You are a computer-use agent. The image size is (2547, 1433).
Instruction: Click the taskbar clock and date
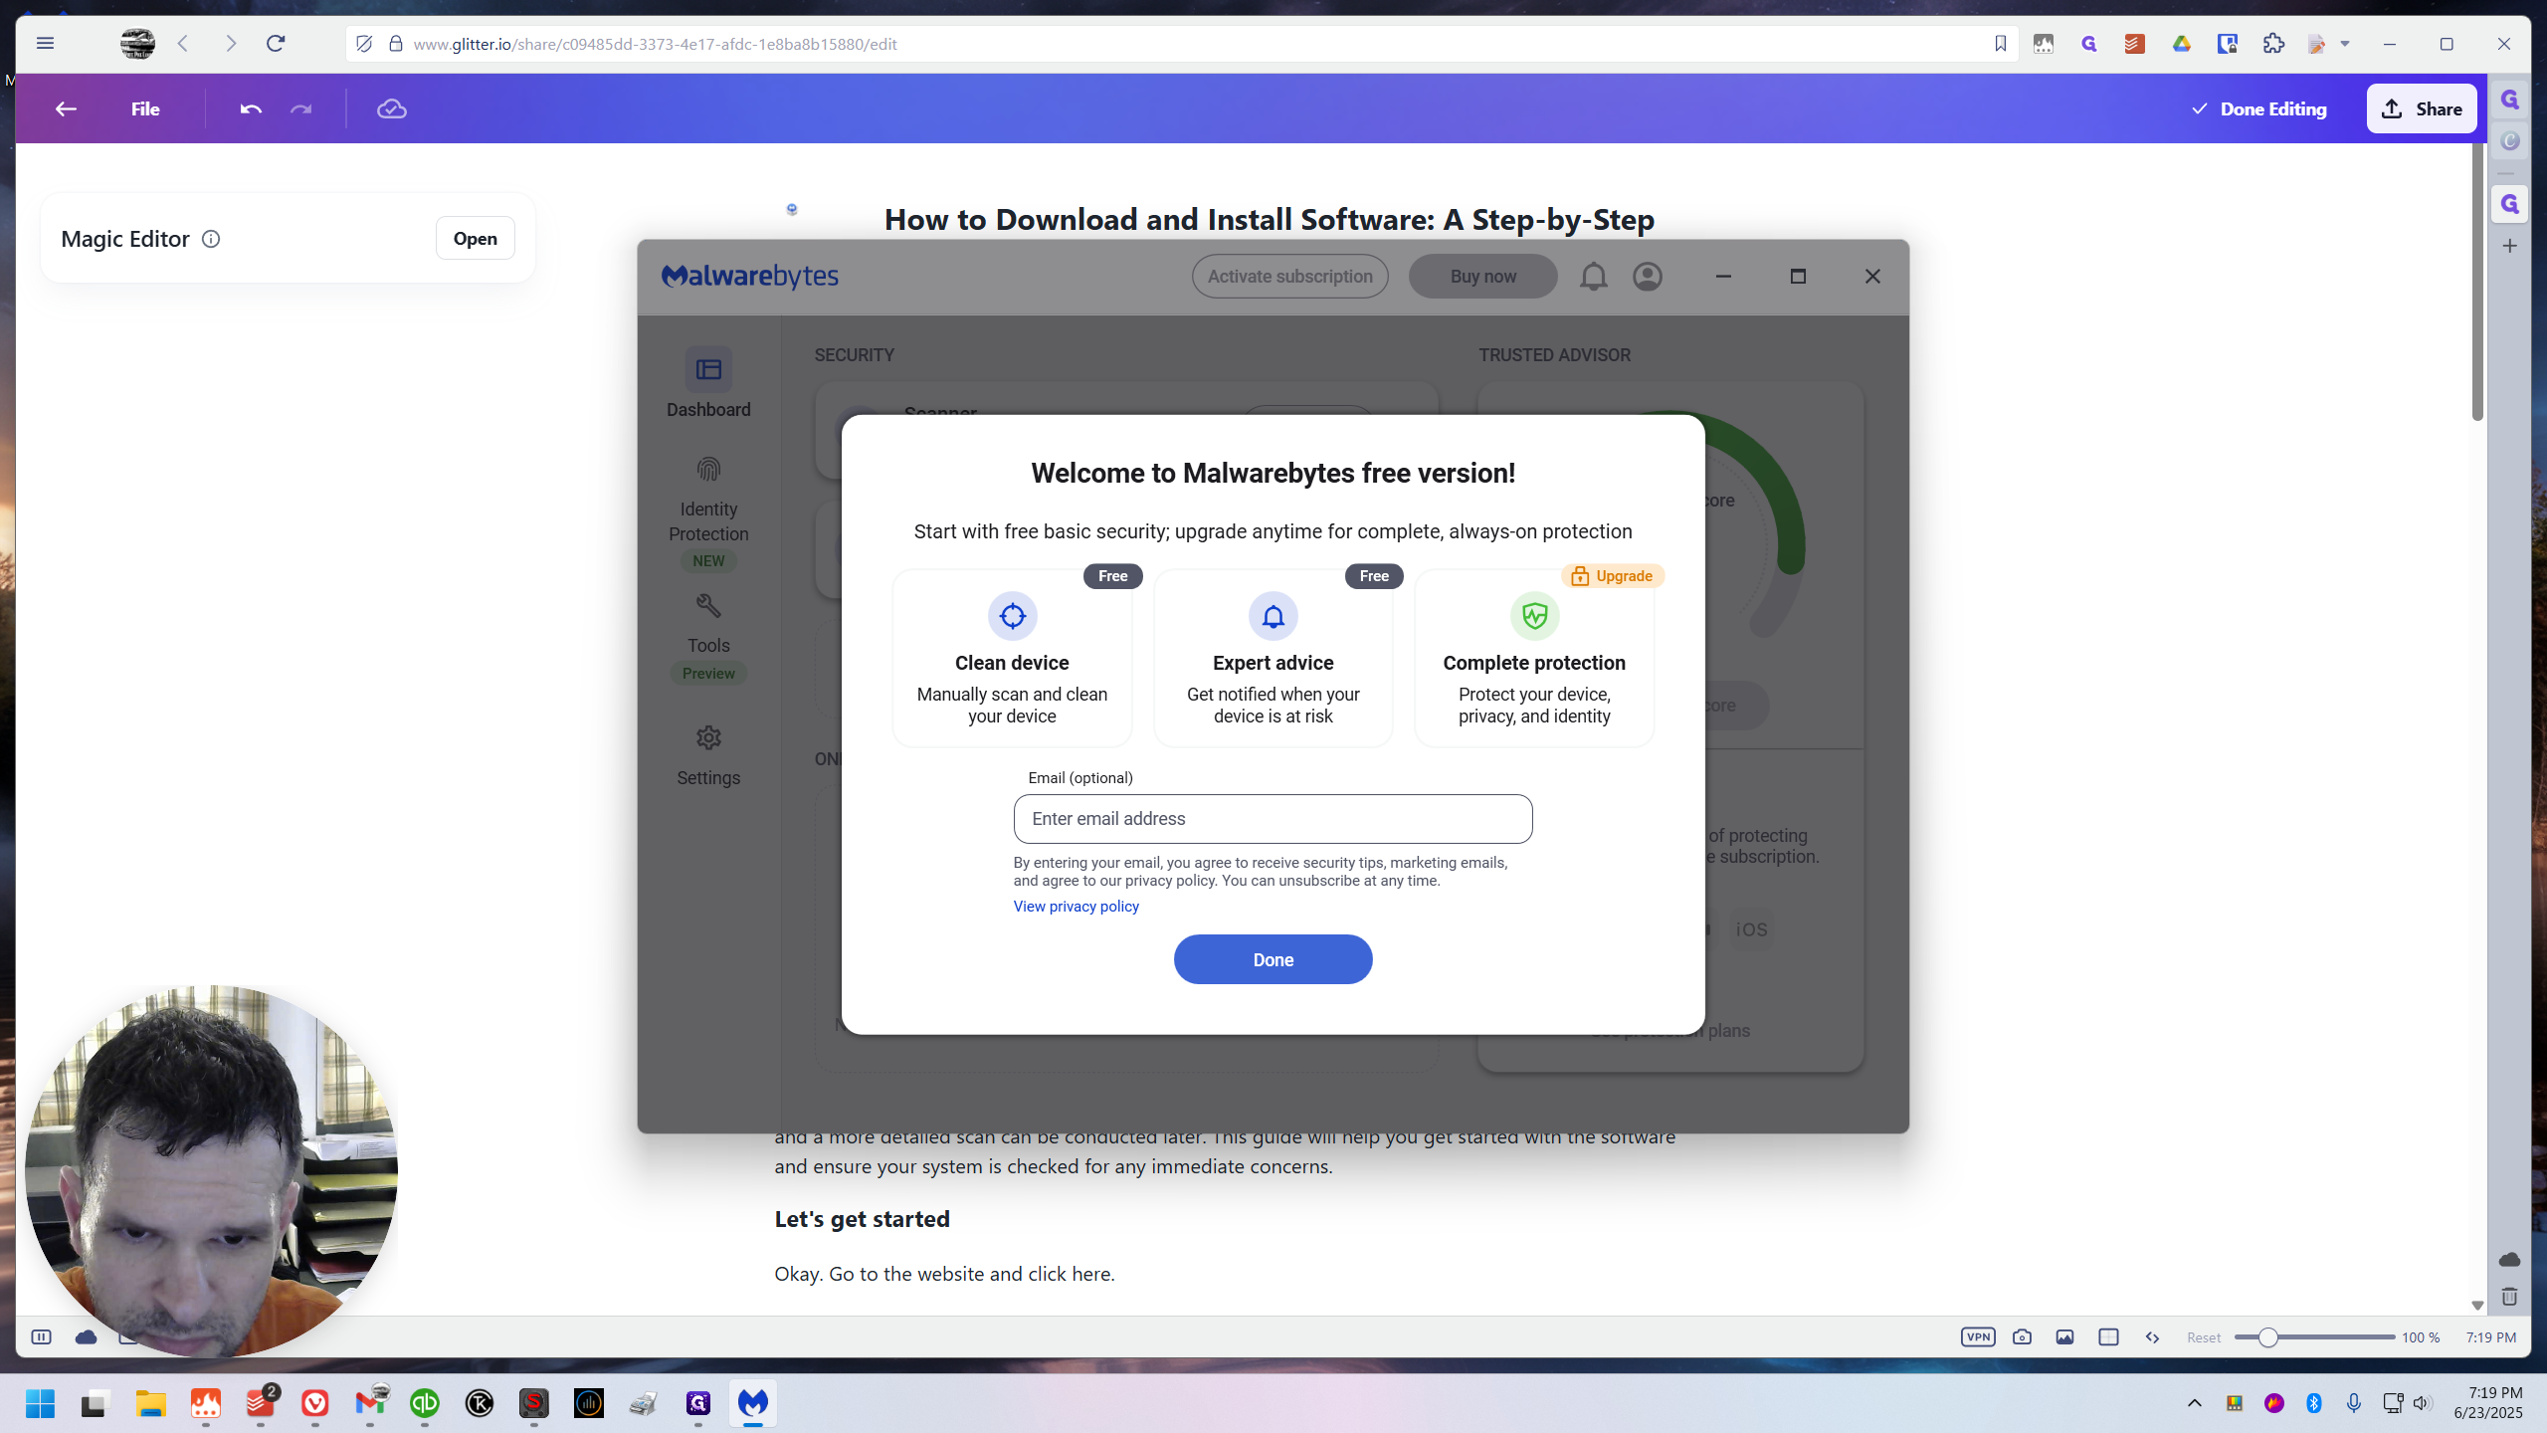tap(2487, 1403)
